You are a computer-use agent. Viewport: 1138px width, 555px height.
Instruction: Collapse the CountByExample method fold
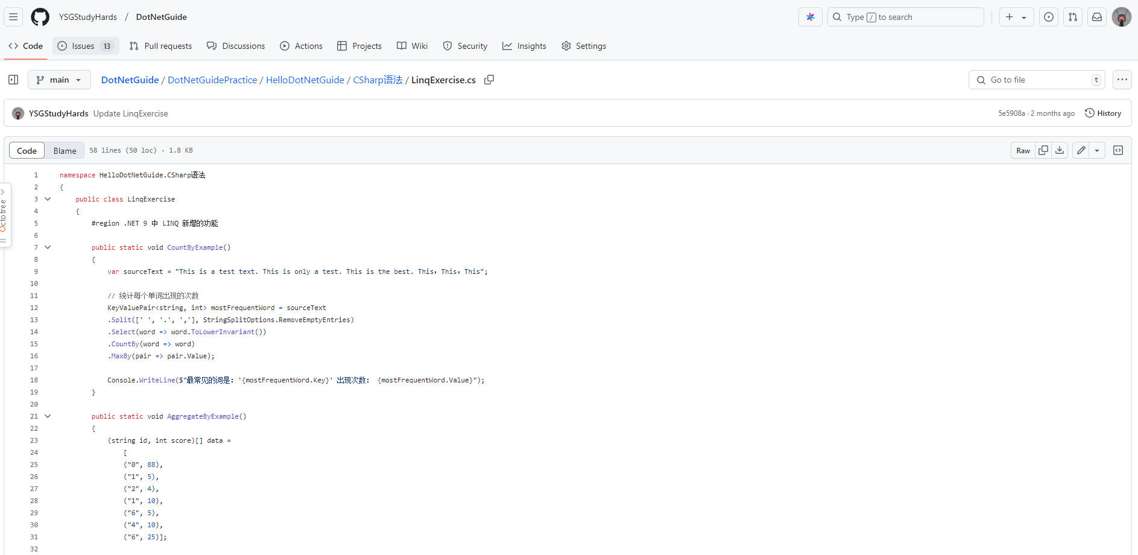click(x=48, y=247)
